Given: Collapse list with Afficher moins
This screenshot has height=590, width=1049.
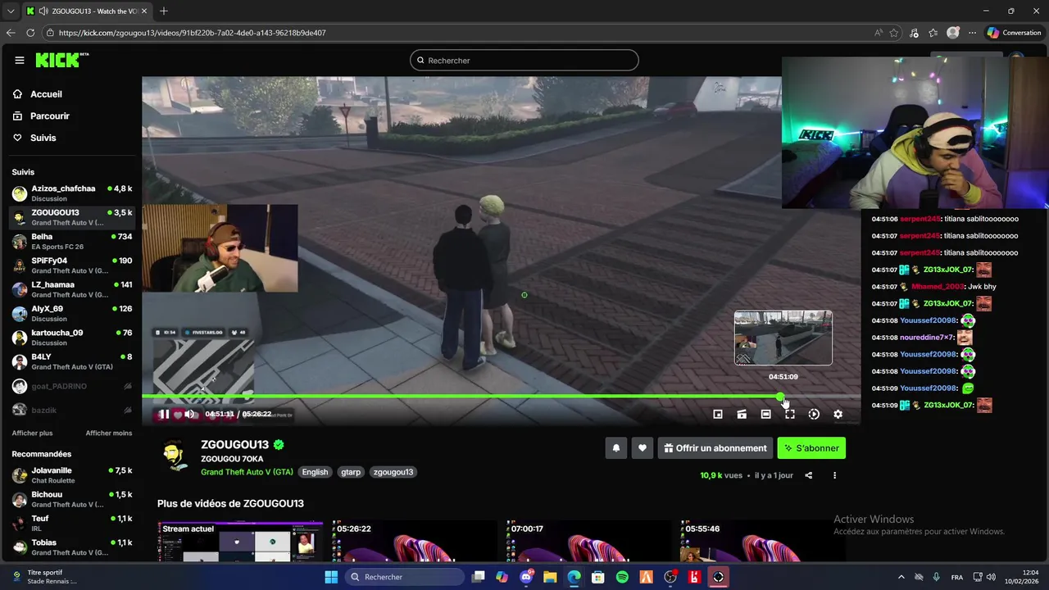Looking at the screenshot, I should [x=109, y=433].
